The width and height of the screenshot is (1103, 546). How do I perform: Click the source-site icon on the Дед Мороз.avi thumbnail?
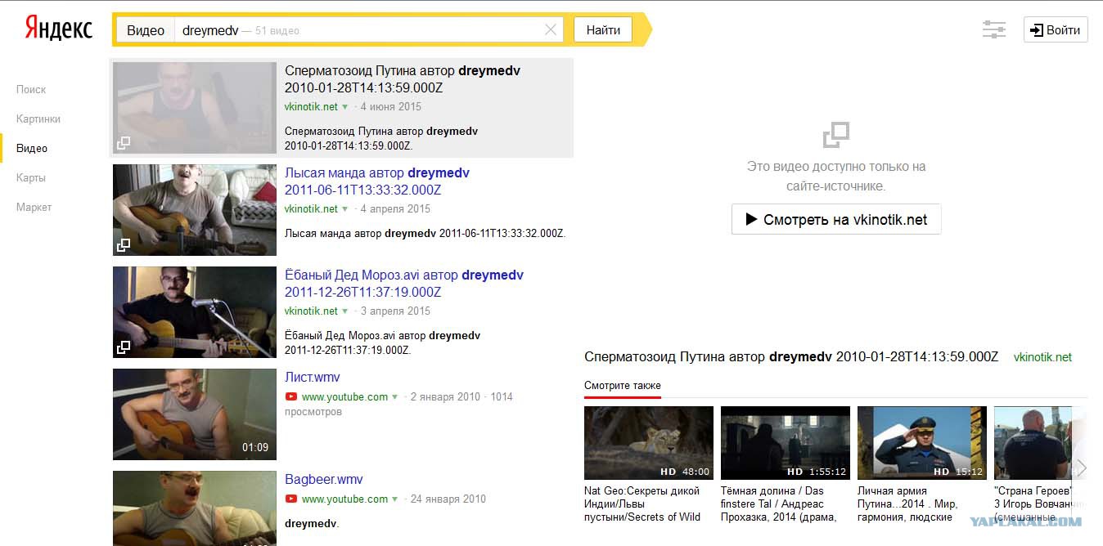pyautogui.click(x=124, y=347)
